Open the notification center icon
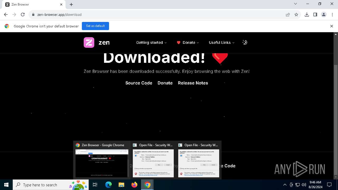 point(329,185)
